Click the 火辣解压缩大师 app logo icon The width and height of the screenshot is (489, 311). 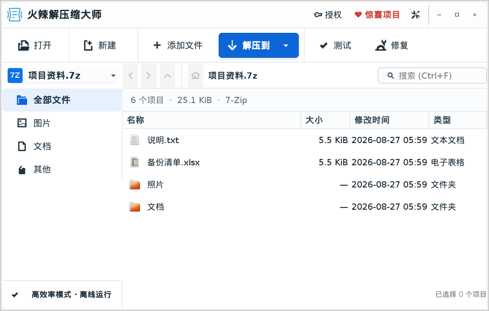click(14, 15)
